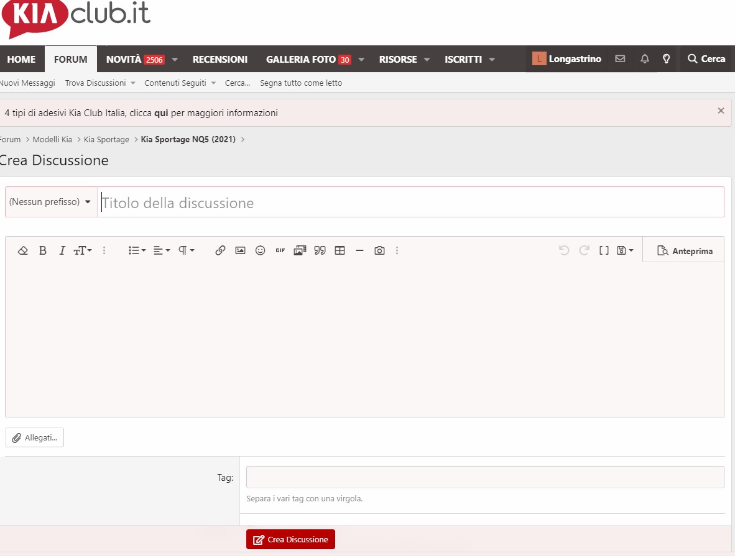
Task: Click the Allegati attachments button
Action: [35, 437]
